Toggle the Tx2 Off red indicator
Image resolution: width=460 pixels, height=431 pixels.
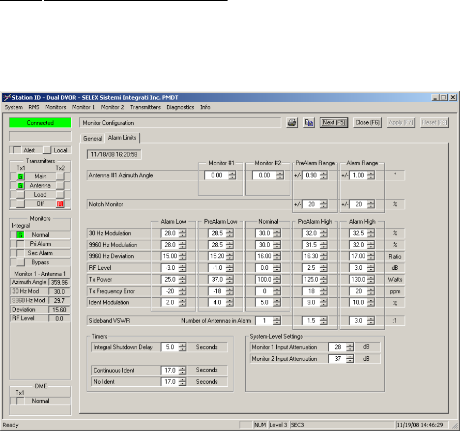click(60, 203)
